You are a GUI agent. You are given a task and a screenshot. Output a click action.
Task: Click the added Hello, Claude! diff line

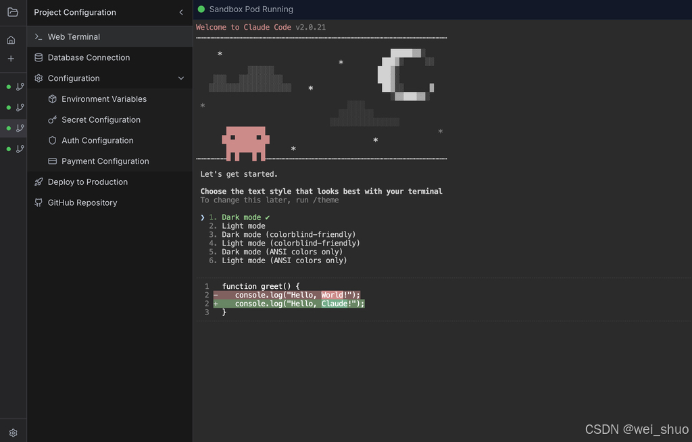click(x=289, y=304)
